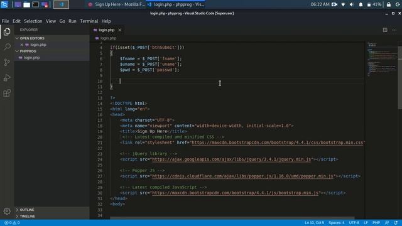Open the Run menu
The height and width of the screenshot is (226, 402).
coord(72,21)
